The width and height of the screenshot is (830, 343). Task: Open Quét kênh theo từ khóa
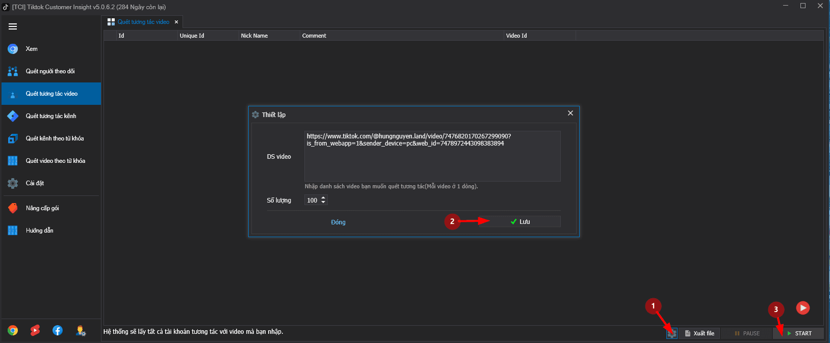coord(51,138)
